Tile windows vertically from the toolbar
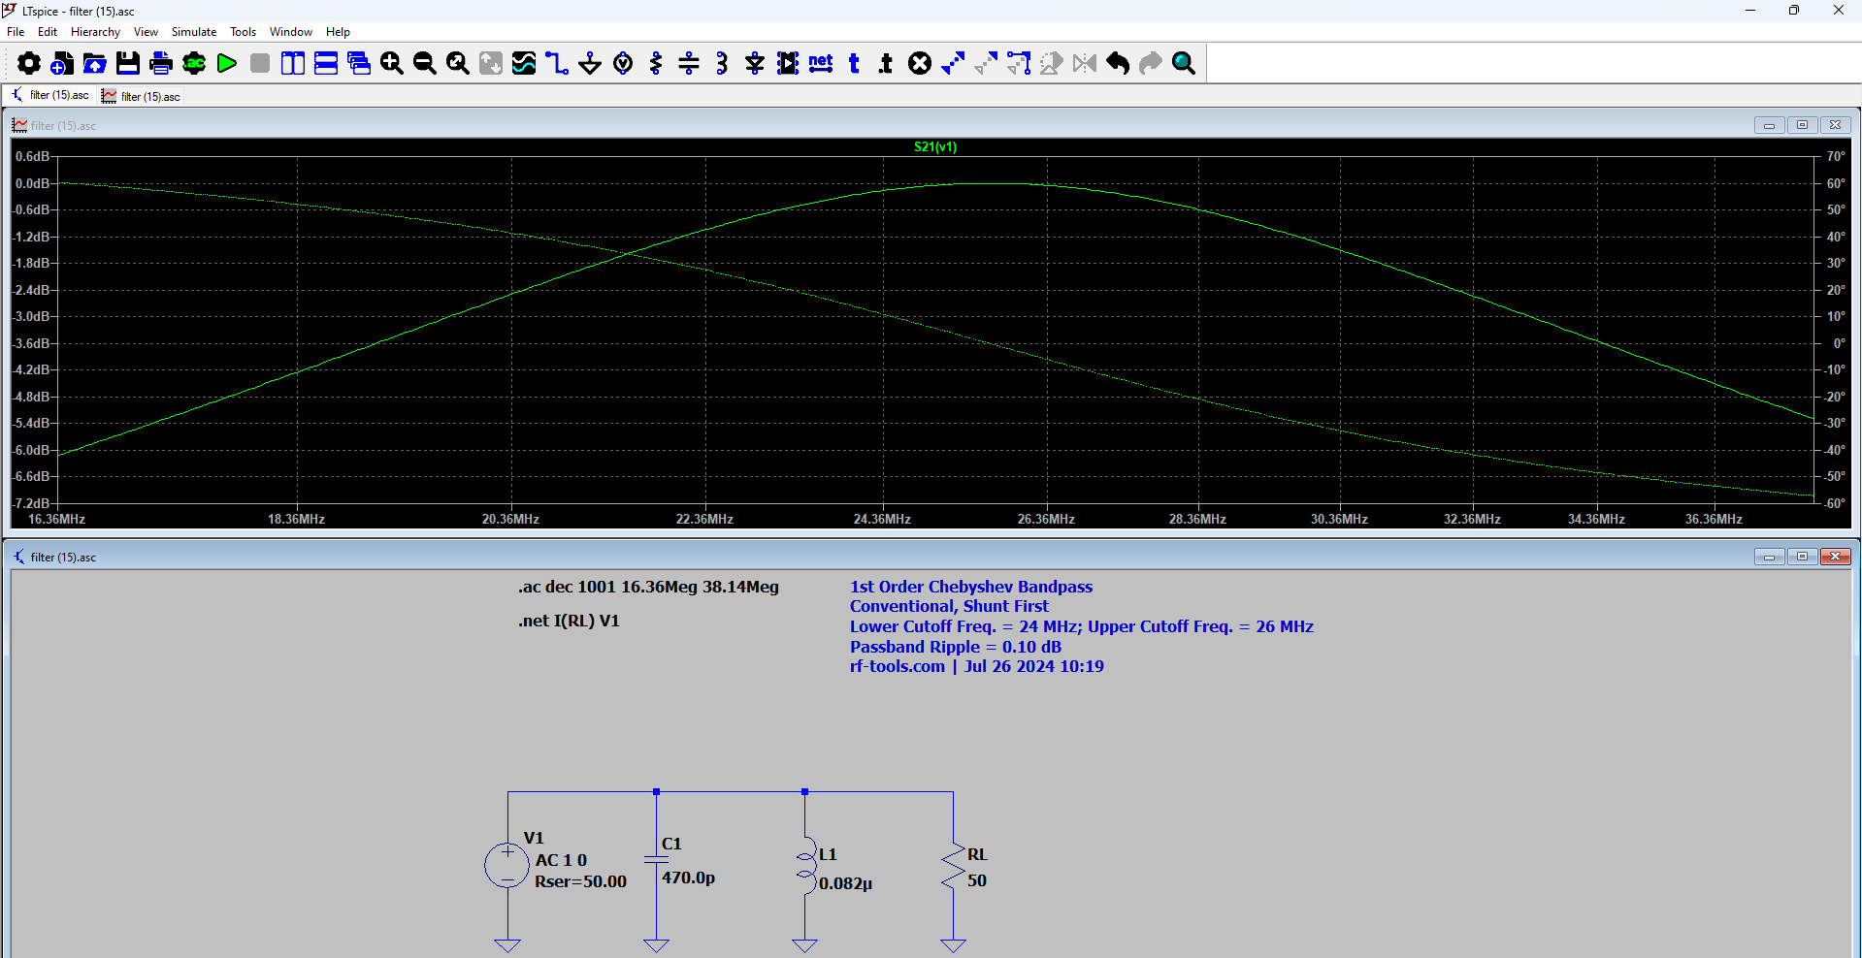1862x958 pixels. (293, 63)
